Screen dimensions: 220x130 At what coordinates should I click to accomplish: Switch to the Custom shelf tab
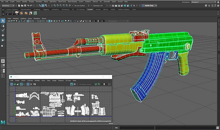[x=90, y=9]
